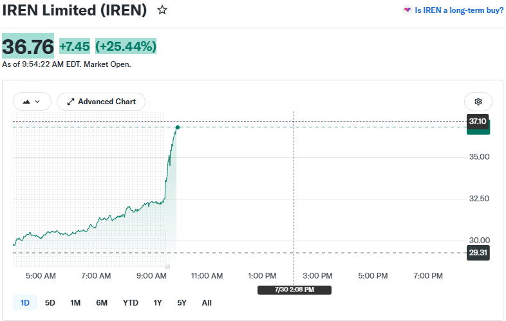The image size is (506, 321).
Task: Click the 7/30 2:08 PM crosshair time label
Action: pos(294,289)
